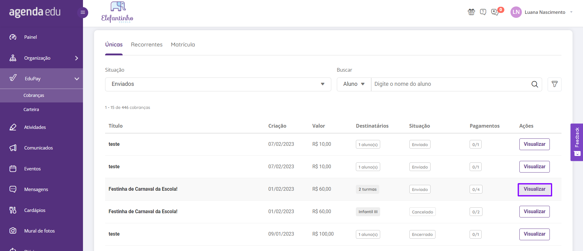Collapse sidebar with the hamburger menu button
583x251 pixels.
[x=83, y=12]
